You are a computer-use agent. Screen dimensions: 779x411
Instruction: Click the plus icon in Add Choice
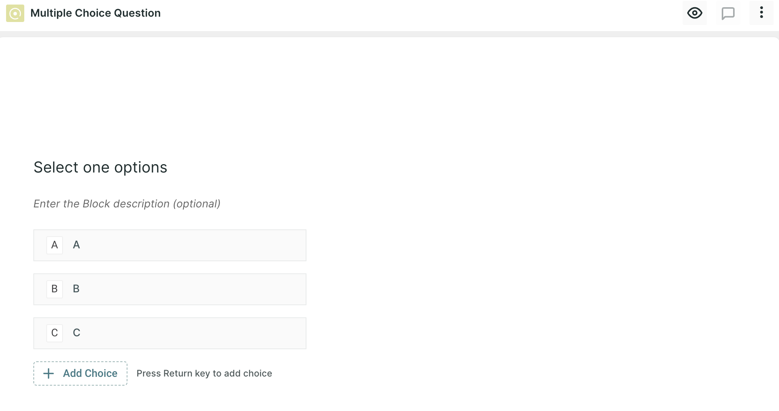[x=49, y=373]
